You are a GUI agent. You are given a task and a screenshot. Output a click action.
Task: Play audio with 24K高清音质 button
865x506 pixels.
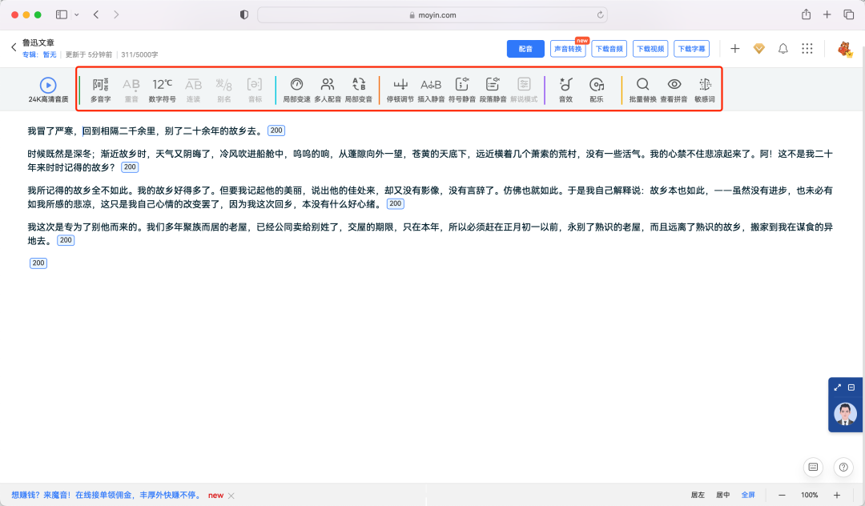click(x=48, y=90)
